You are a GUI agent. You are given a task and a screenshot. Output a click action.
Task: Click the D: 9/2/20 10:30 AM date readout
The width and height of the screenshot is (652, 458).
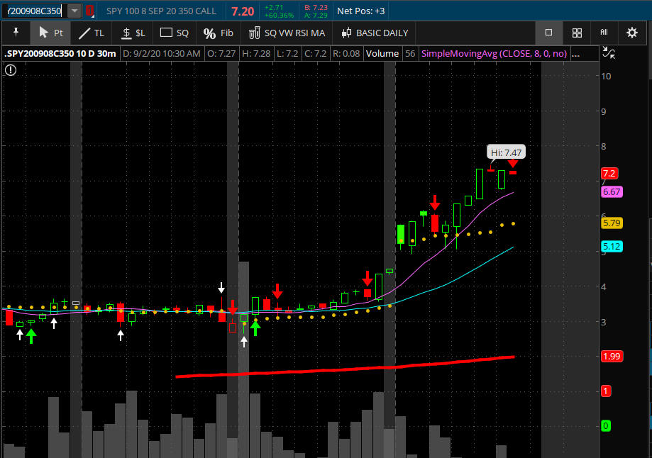coord(162,54)
